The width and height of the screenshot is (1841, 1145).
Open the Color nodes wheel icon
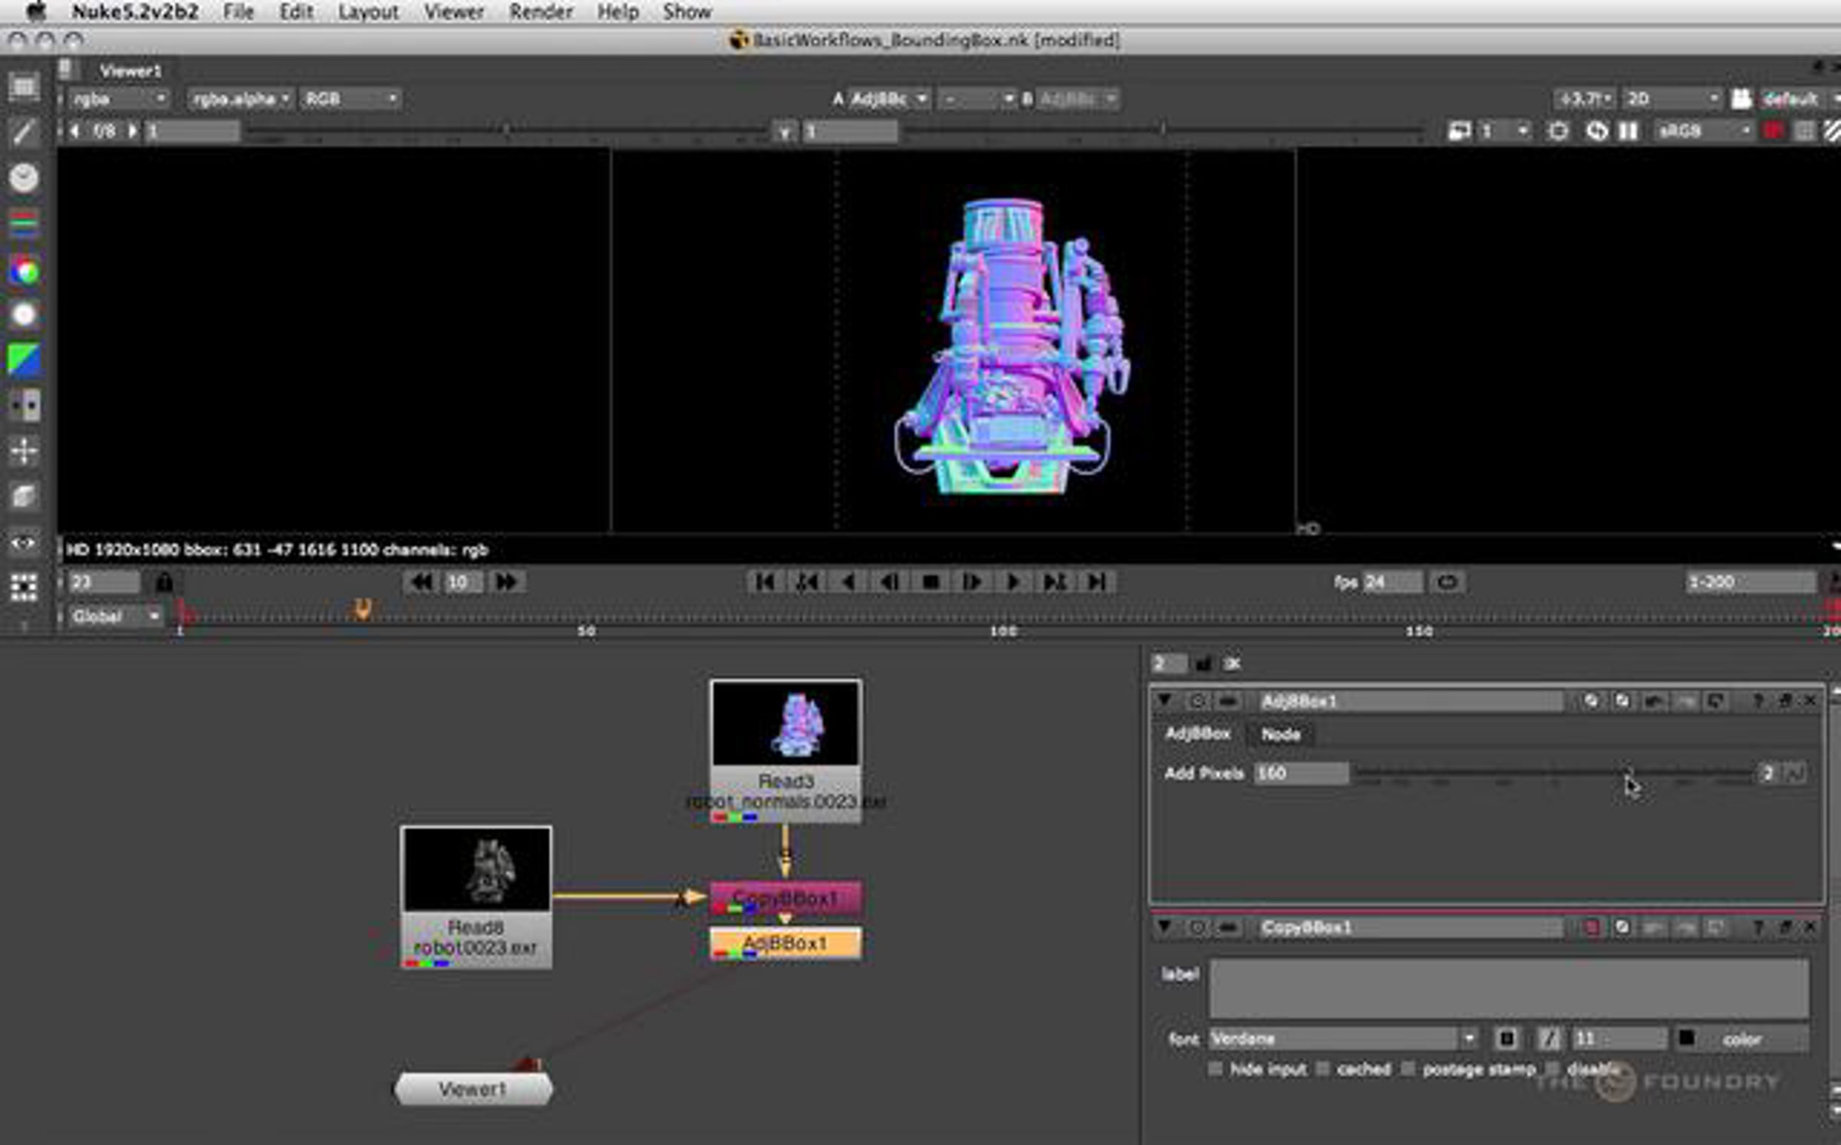(24, 270)
